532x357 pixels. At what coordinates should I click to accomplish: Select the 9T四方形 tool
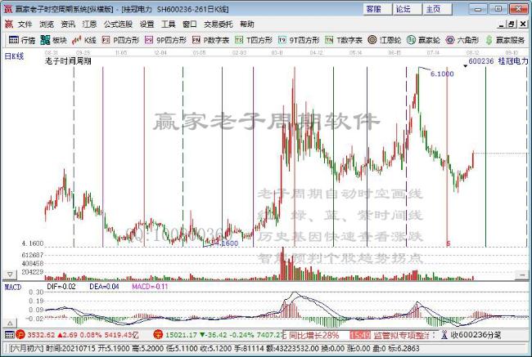tap(299, 40)
